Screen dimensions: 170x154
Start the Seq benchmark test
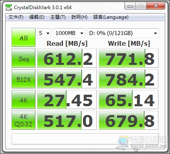pyautogui.click(x=23, y=58)
